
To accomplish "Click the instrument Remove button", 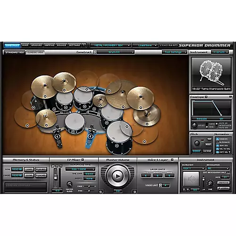I will [223, 183].
